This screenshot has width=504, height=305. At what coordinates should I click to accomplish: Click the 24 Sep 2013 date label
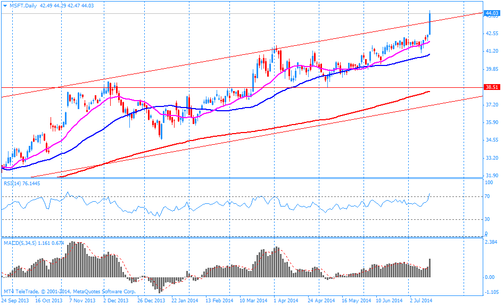[15, 300]
